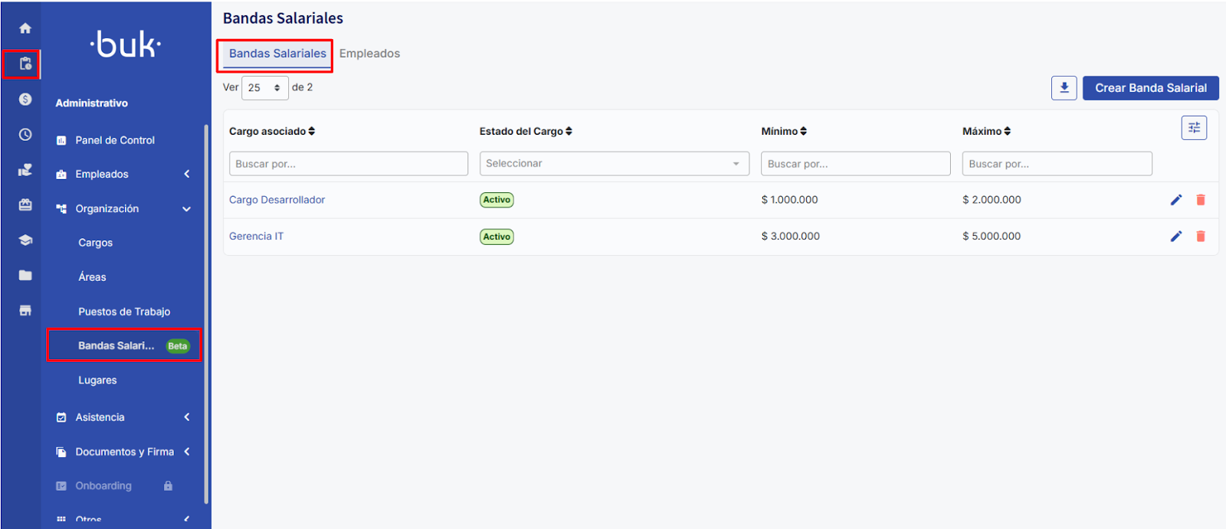Image resolution: width=1226 pixels, height=529 pixels.
Task: Focus the Cargo asociado search field
Action: [348, 164]
